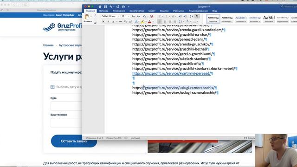297x167 pixels.
Task: Open the Change Case dropdown
Action: point(145,17)
